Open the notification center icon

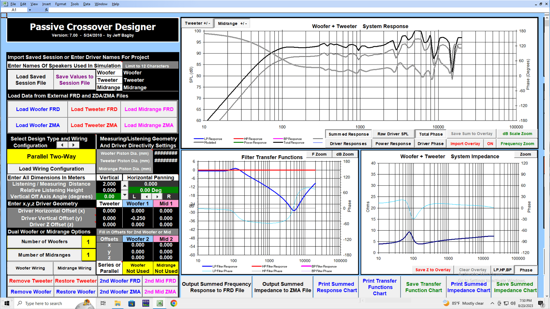[541, 304]
